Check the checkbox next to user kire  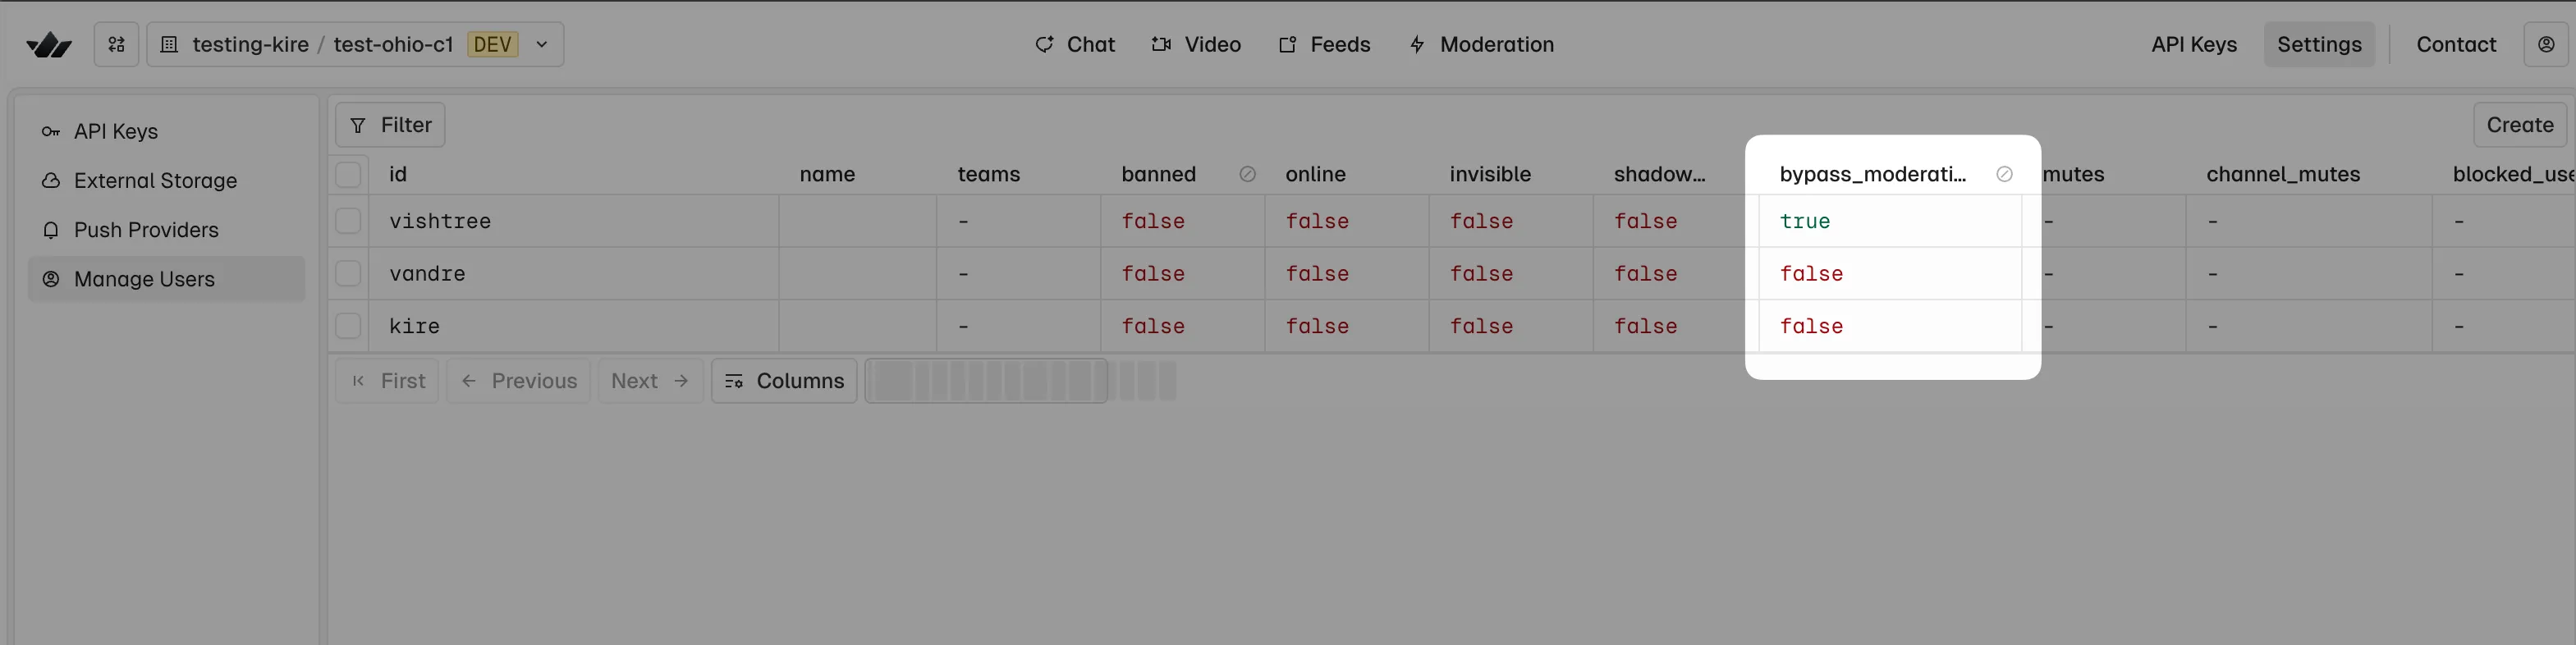[x=348, y=326]
